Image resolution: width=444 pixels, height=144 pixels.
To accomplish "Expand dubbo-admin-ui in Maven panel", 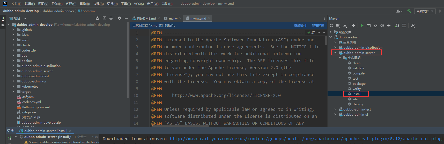I will tap(335, 114).
